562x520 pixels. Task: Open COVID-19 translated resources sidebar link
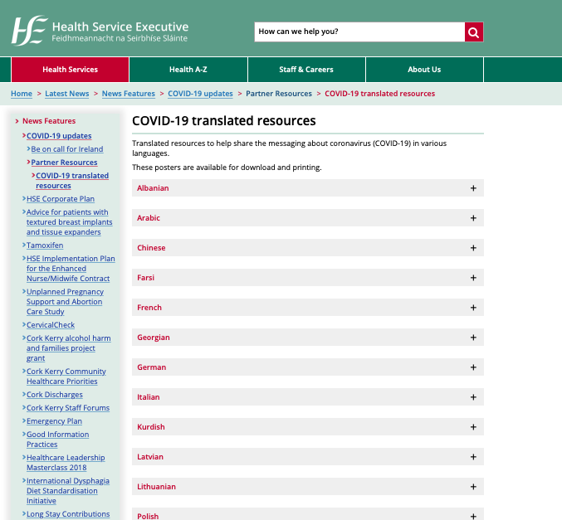pos(72,181)
